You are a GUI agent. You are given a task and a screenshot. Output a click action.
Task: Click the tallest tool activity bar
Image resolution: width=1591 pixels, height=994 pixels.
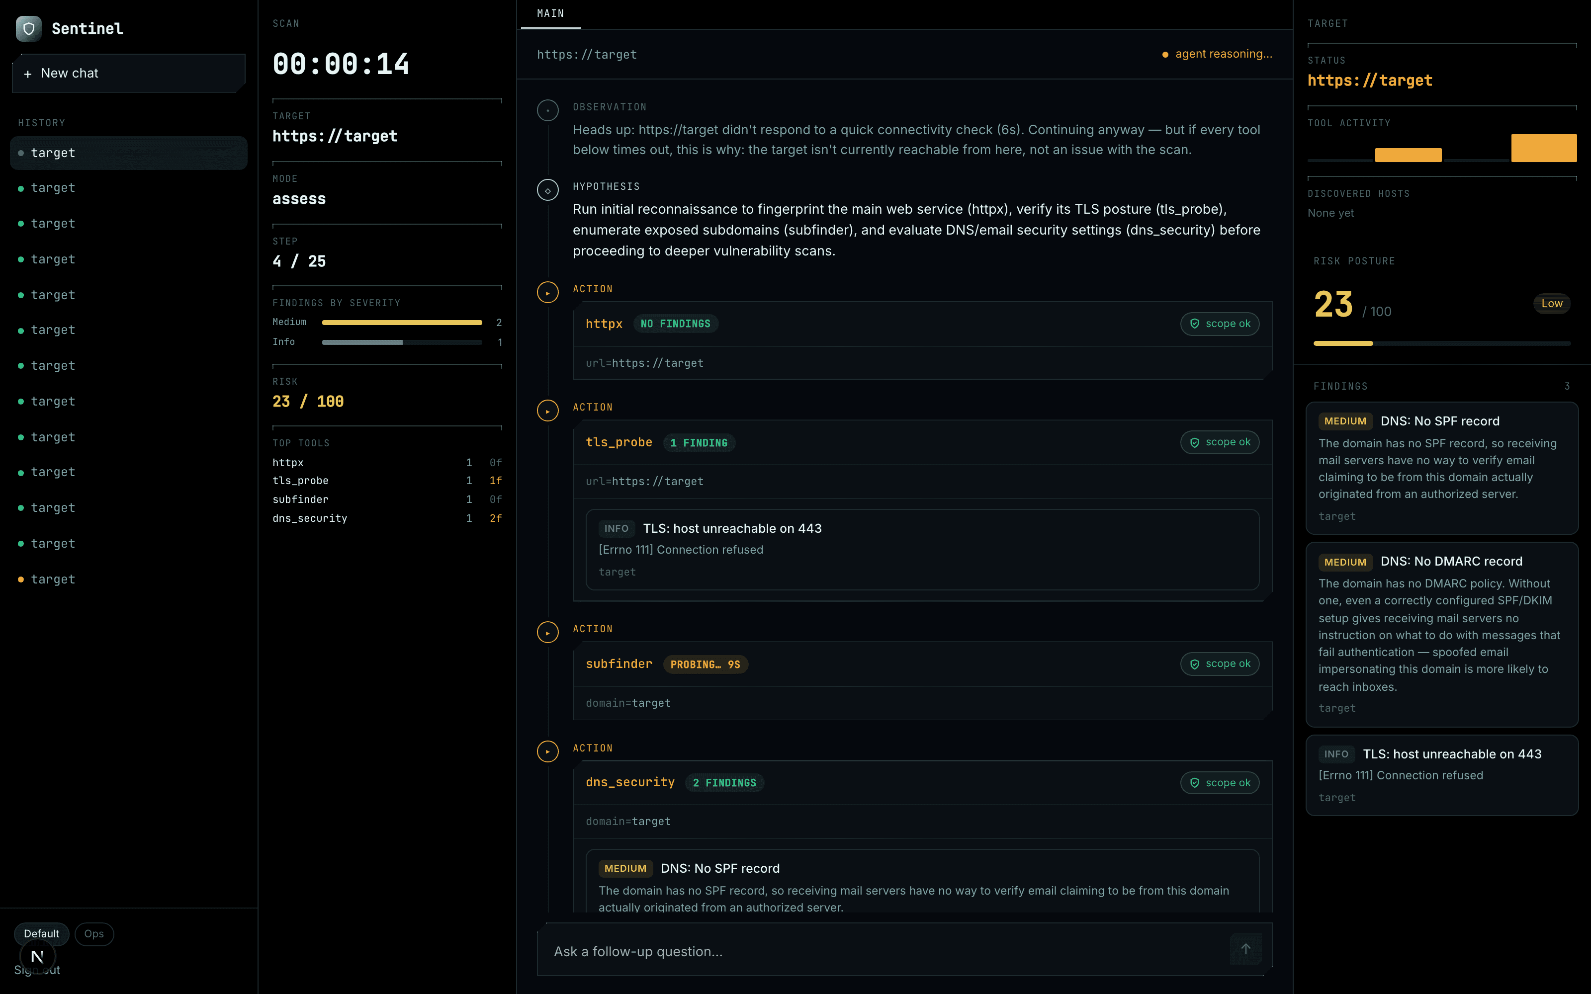click(x=1544, y=148)
